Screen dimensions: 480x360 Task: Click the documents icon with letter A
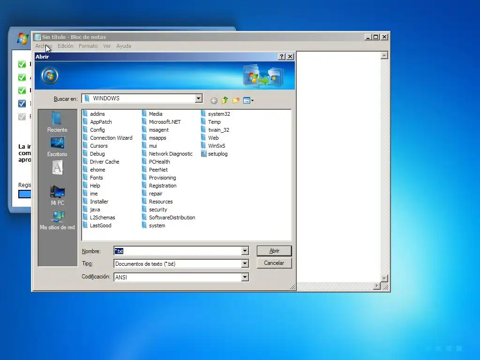pos(57,168)
